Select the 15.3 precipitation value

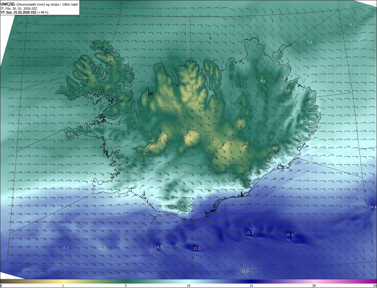tap(249, 233)
